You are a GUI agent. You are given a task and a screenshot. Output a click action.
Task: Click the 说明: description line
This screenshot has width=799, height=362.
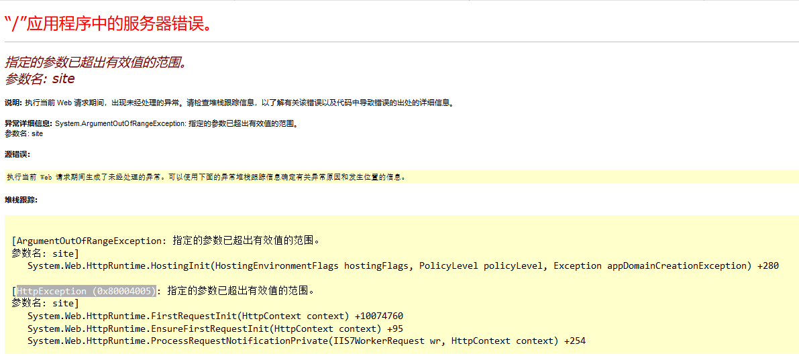pos(229,103)
